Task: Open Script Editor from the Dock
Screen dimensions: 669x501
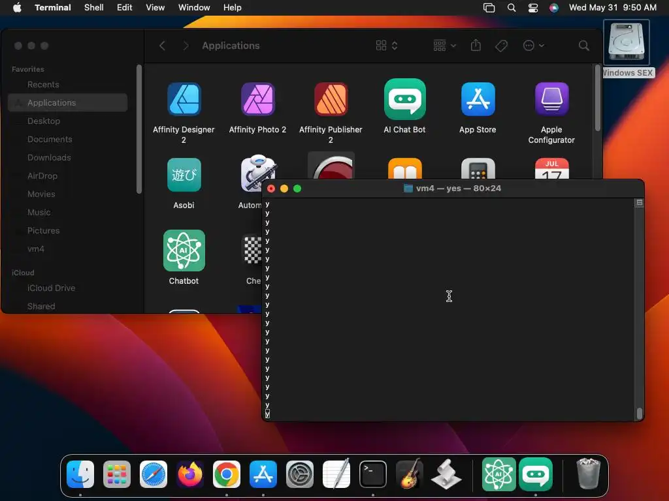Action: pos(446,474)
